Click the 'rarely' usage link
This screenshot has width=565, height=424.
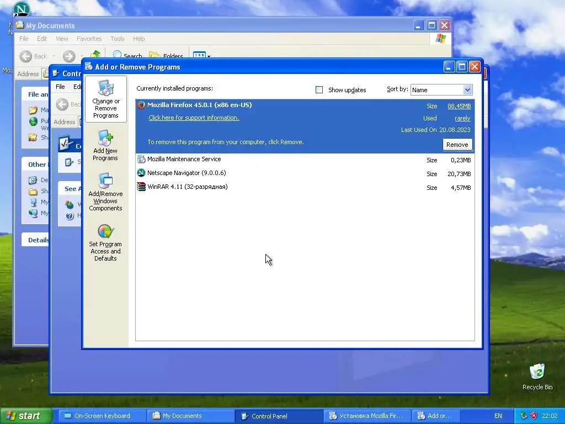pos(462,118)
